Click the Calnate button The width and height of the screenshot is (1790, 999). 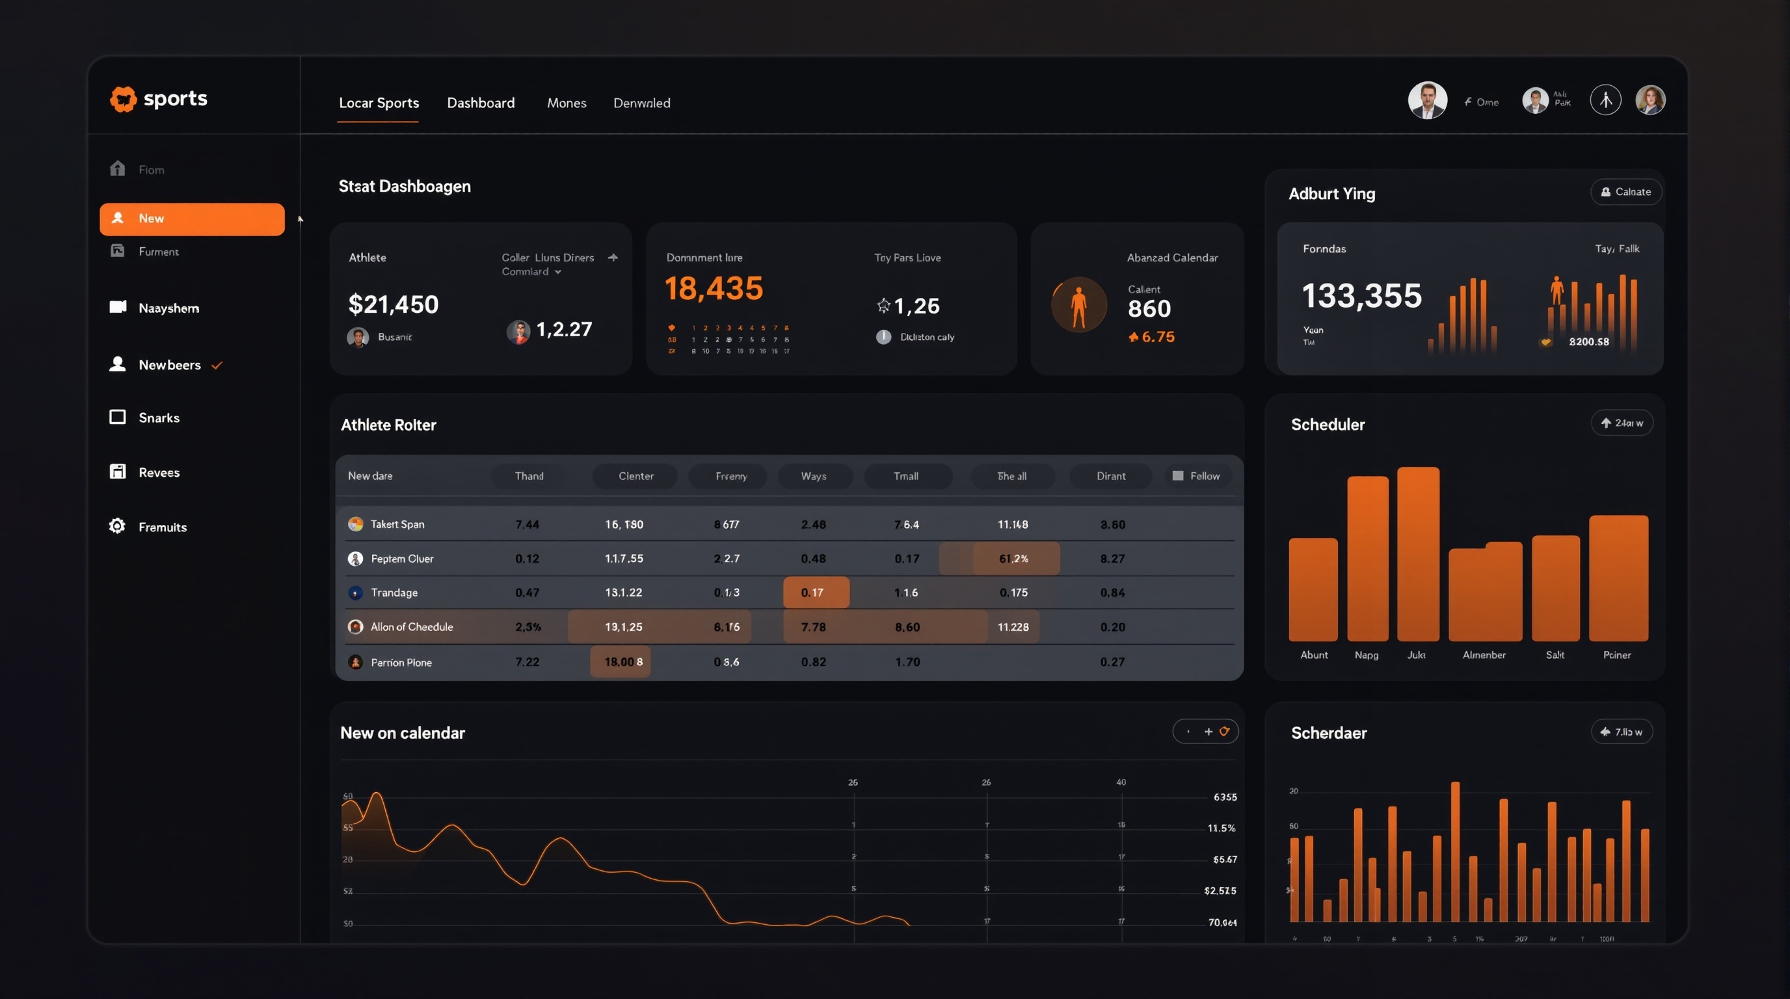(1626, 192)
